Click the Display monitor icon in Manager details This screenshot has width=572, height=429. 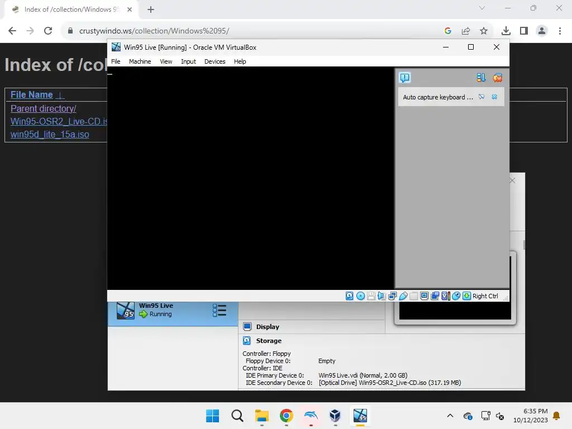coord(247,326)
